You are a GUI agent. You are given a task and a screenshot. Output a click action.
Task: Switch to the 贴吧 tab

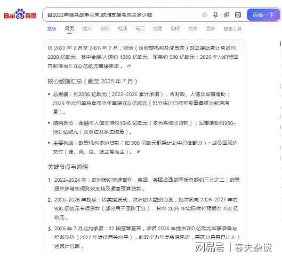click(x=175, y=29)
